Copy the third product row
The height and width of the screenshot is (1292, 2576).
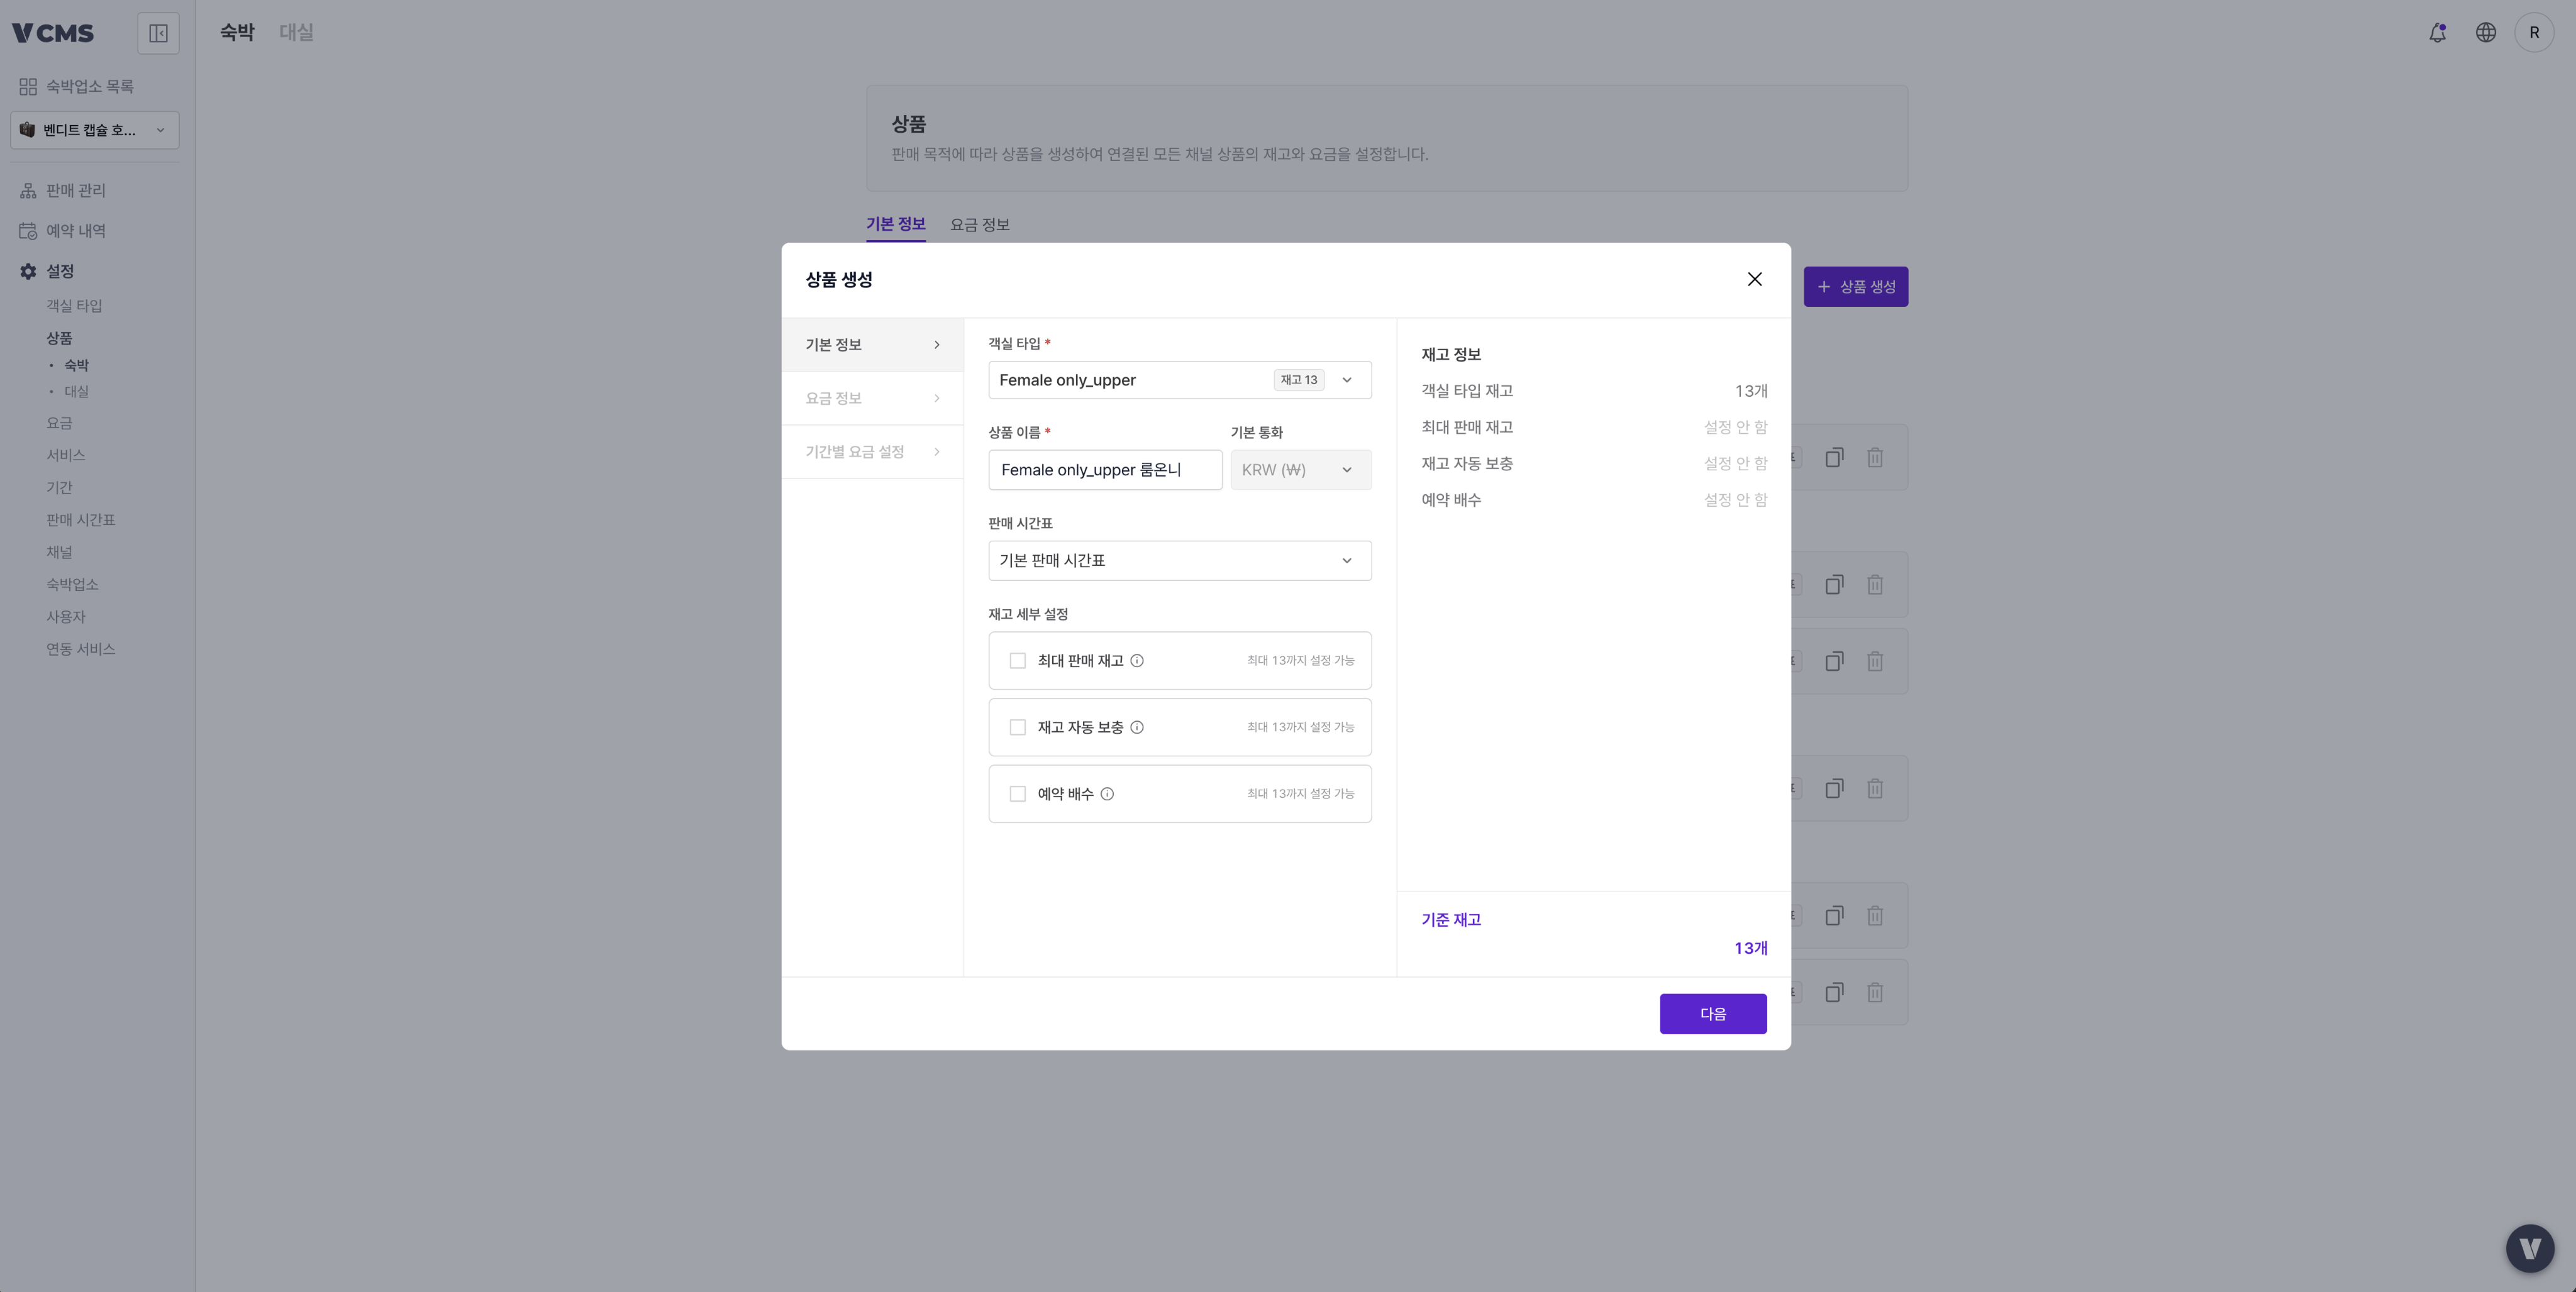click(1834, 661)
